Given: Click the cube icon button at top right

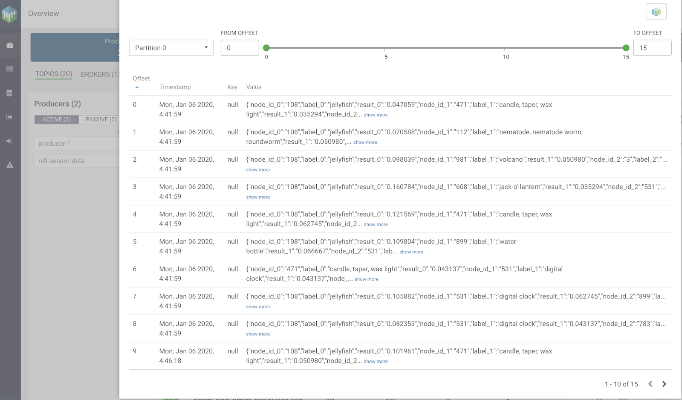Looking at the screenshot, I should click(656, 12).
